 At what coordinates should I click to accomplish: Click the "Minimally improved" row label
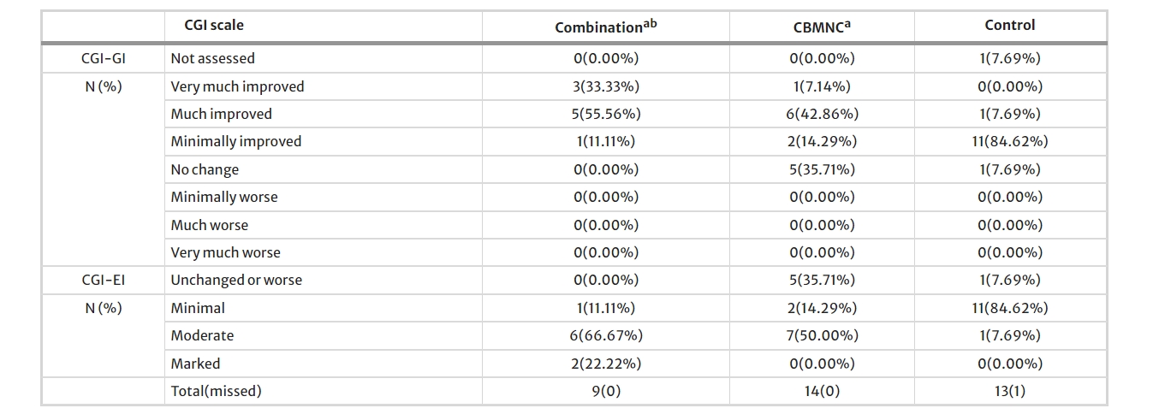(235, 141)
